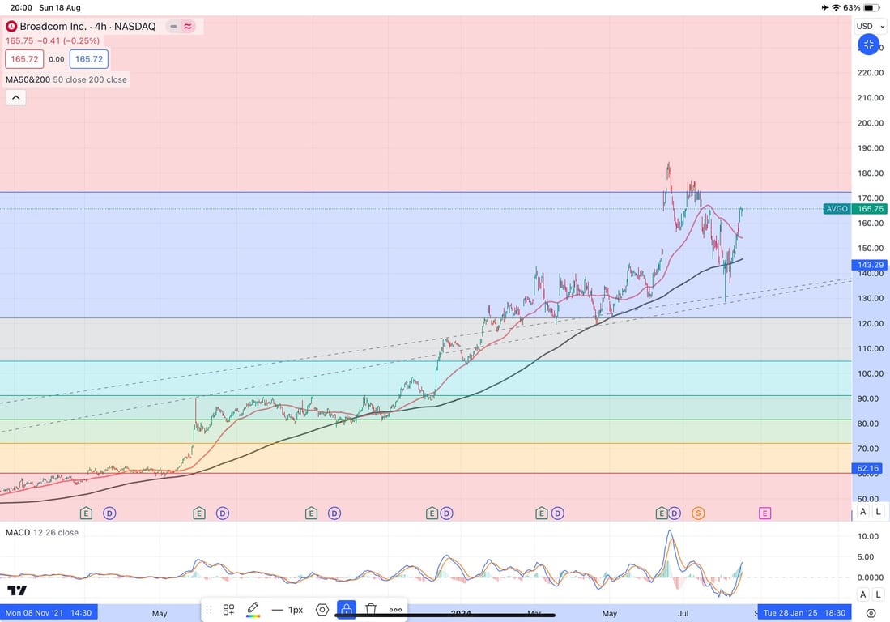The width and height of the screenshot is (890, 622).
Task: Click the Tue 28 Jan '25 18:30 date label
Action: (x=804, y=613)
